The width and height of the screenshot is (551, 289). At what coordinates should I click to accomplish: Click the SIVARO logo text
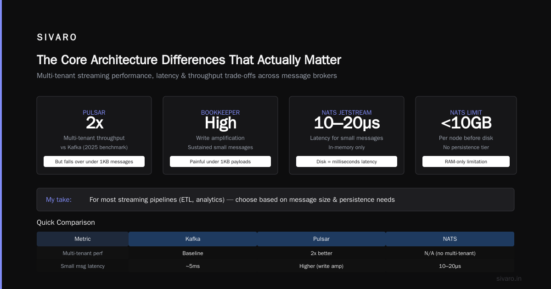coord(57,37)
